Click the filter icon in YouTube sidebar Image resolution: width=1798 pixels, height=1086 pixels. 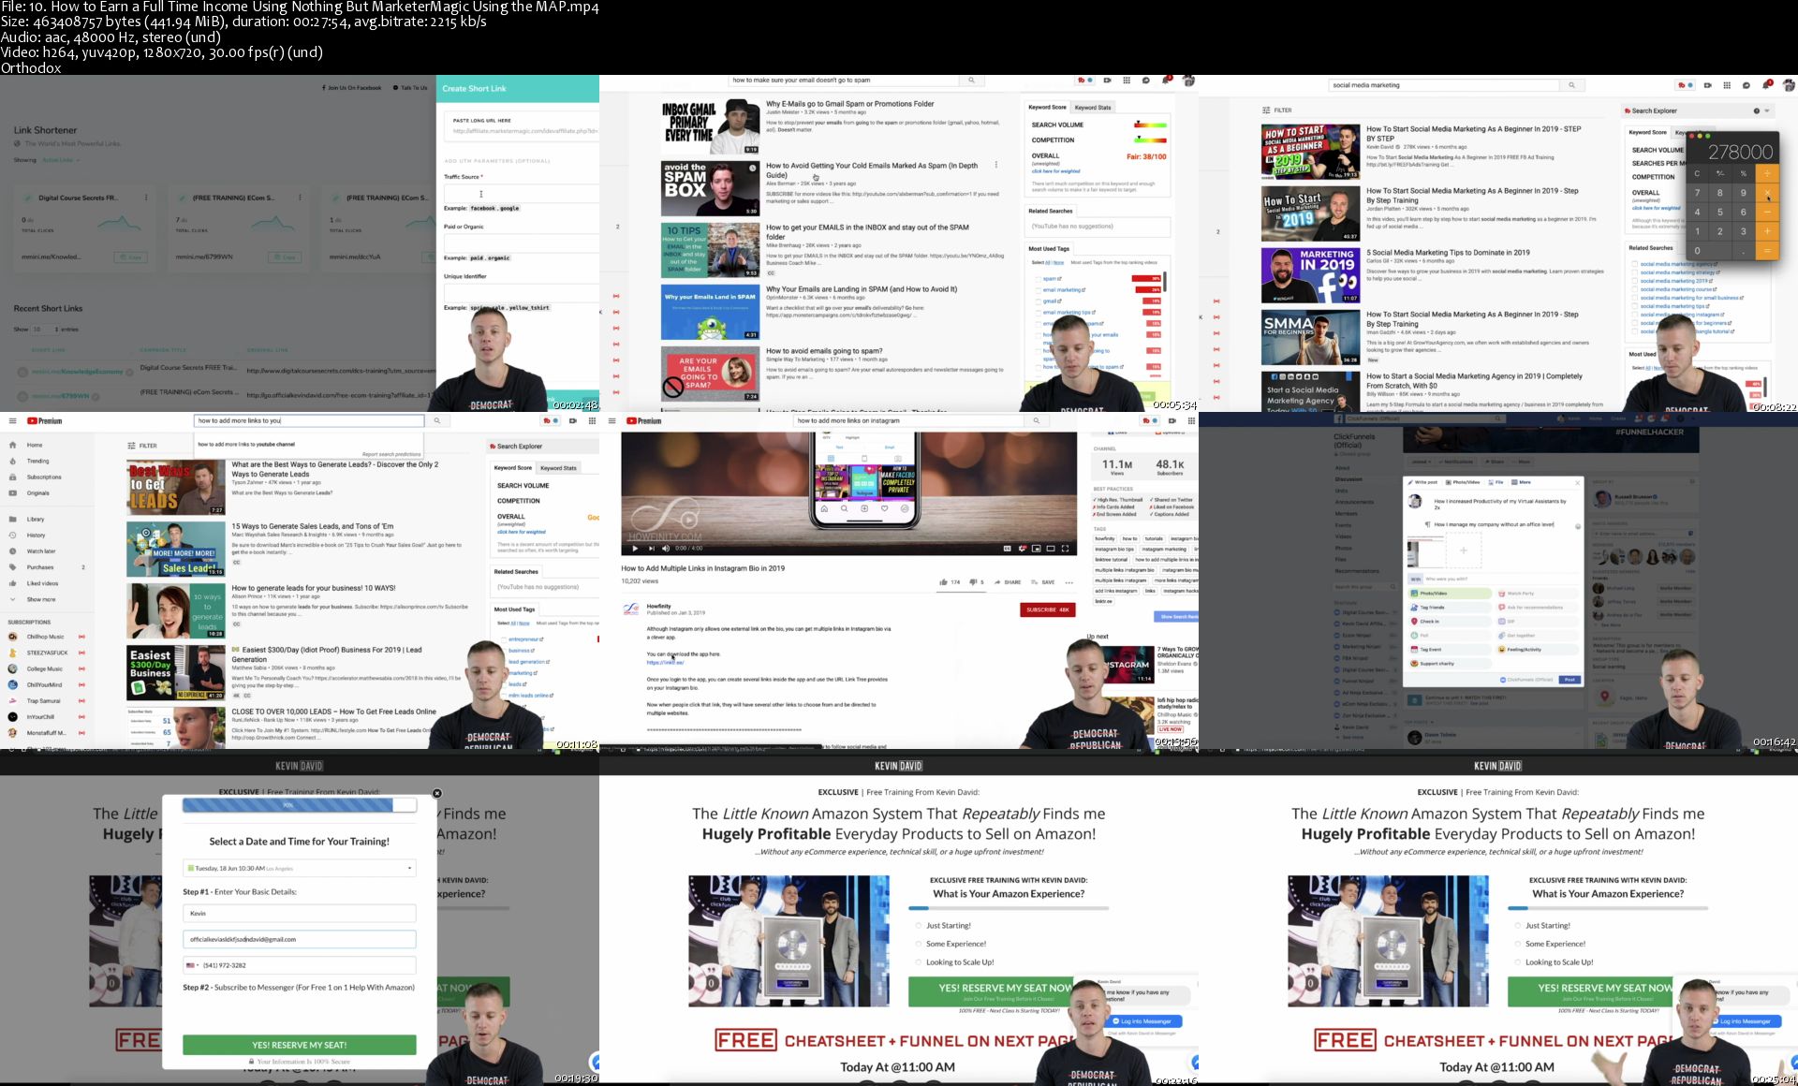click(x=132, y=444)
